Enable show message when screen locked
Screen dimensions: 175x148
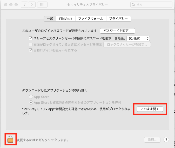coord(31,44)
